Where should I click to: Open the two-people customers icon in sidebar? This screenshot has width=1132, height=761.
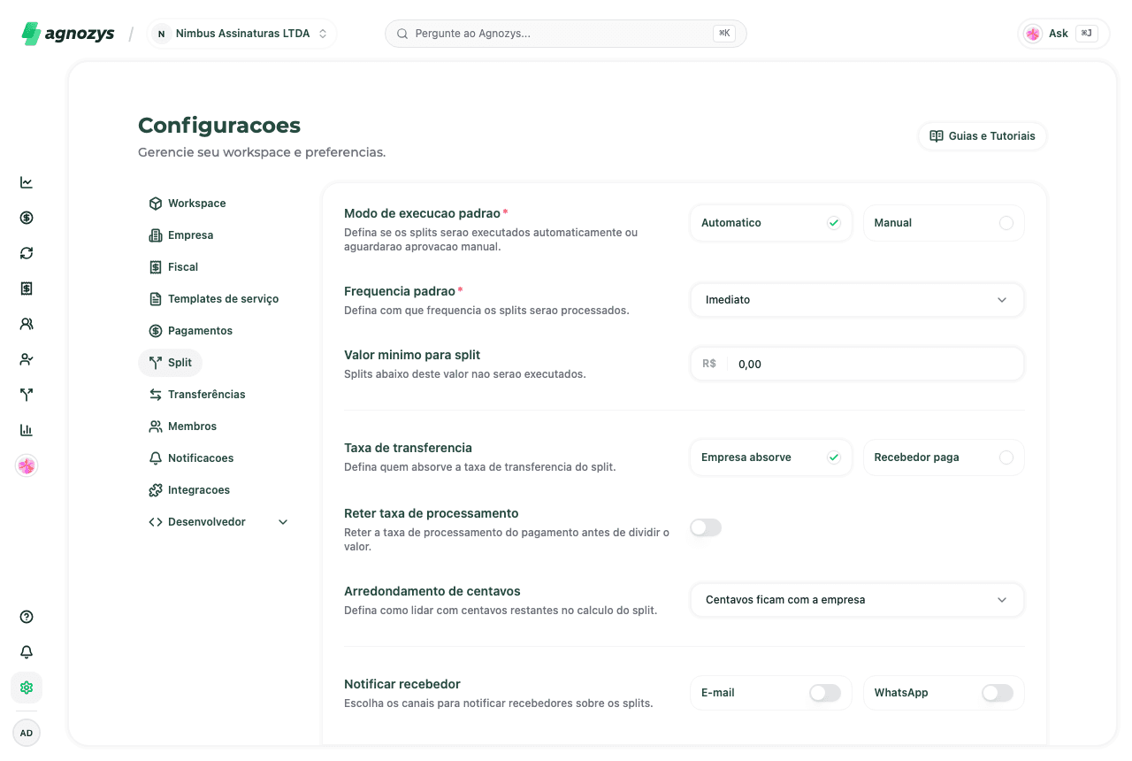tap(27, 324)
